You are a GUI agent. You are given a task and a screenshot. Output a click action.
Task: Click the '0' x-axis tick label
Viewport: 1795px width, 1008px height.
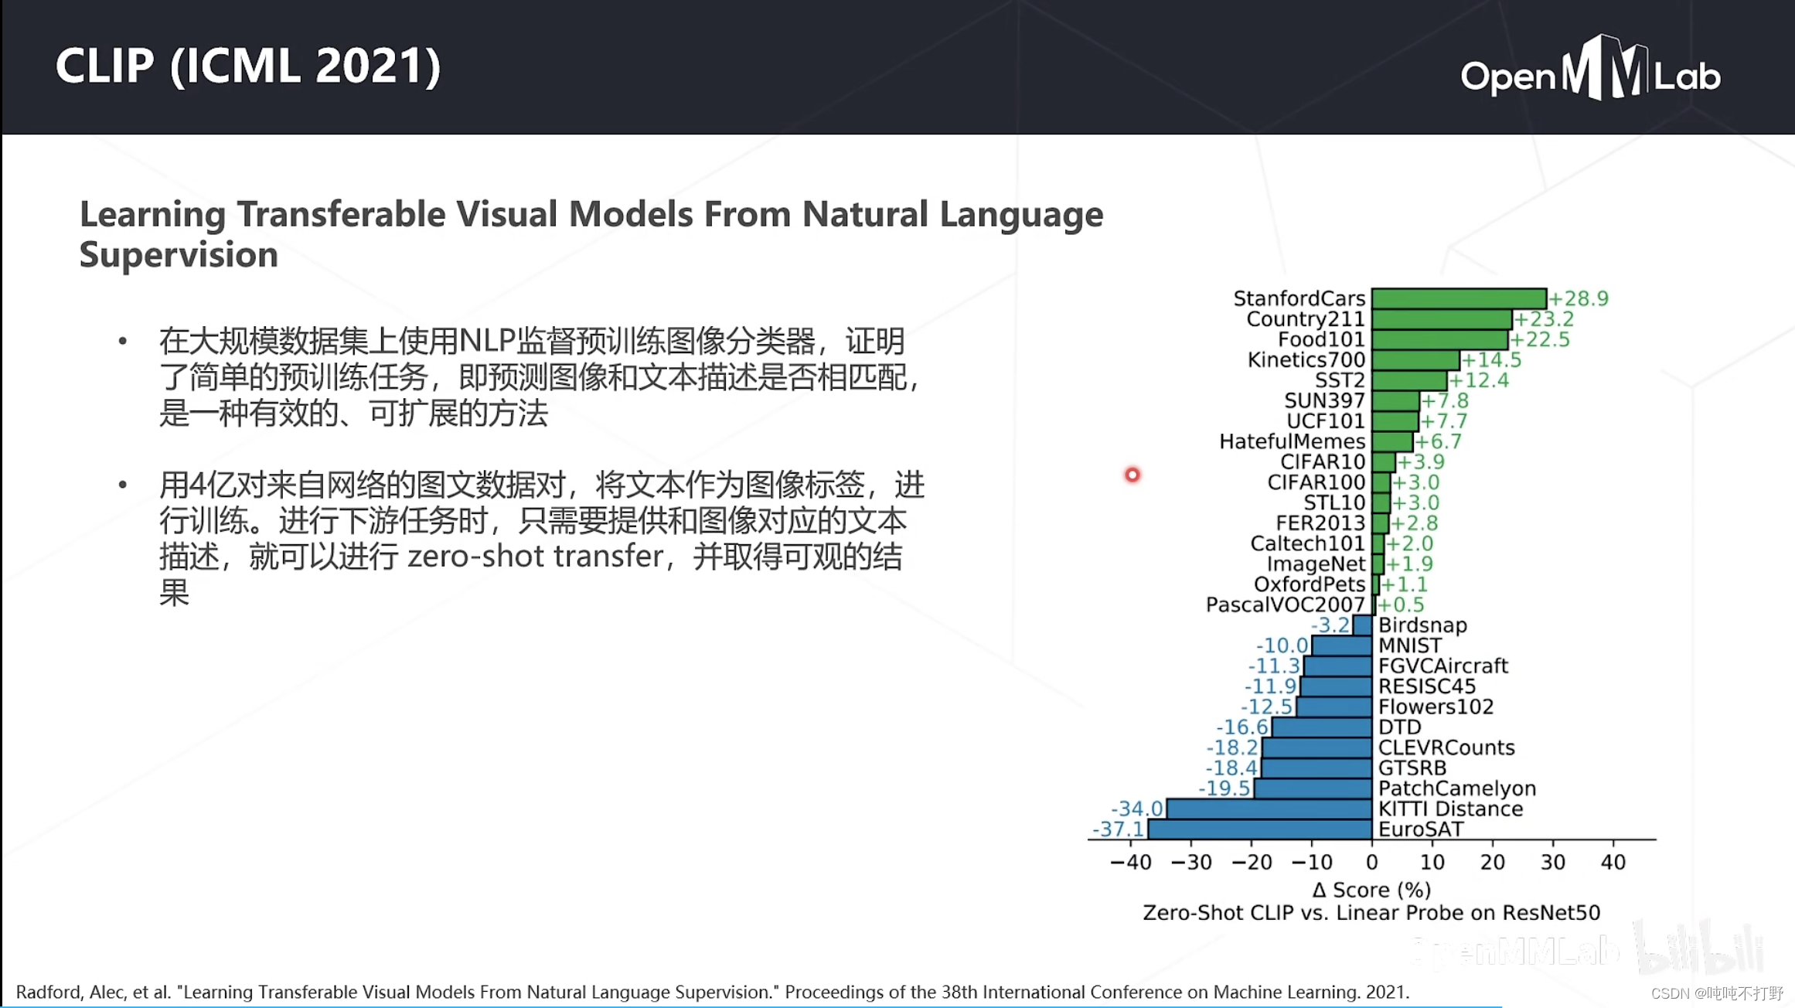[x=1372, y=862]
